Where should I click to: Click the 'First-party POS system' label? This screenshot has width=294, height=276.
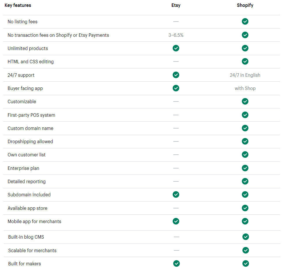[x=31, y=115]
